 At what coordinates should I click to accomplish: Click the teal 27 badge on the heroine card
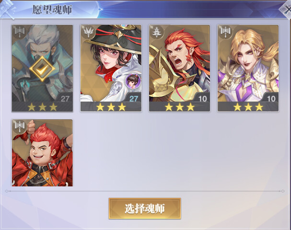tap(133, 99)
